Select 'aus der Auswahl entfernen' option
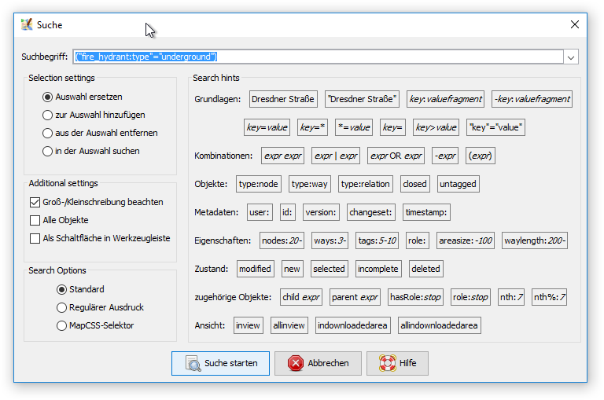 point(48,133)
